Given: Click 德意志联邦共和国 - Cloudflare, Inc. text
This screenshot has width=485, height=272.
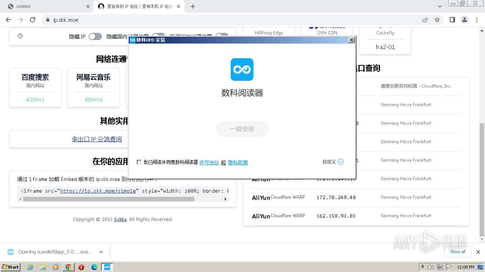Looking at the screenshot, I should click(x=416, y=86).
